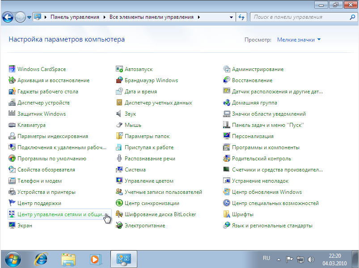Open Язык и региональные стандарты link
Image resolution: width=359 pixels, height=268 pixels.
click(x=272, y=226)
